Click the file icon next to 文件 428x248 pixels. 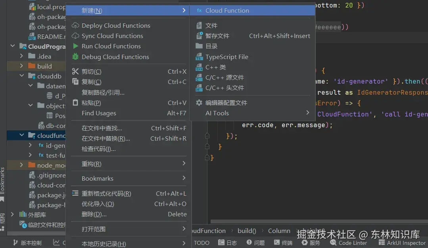pos(199,25)
